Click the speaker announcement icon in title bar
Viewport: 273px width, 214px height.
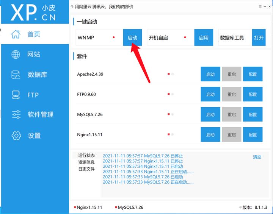(x=72, y=6)
